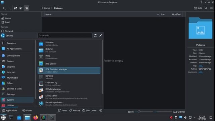Select System category
This screenshot has height=121, width=215.
(x=17, y=100)
